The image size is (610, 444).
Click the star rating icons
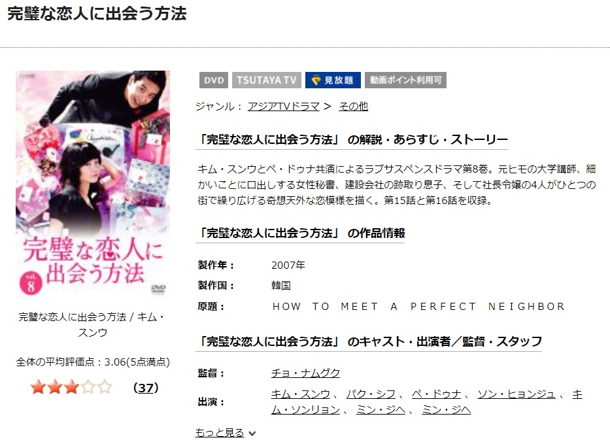[x=71, y=387]
